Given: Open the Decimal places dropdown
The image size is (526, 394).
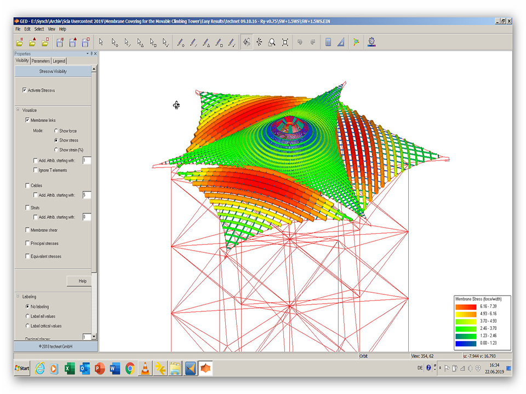Looking at the screenshot, I should [x=94, y=337].
